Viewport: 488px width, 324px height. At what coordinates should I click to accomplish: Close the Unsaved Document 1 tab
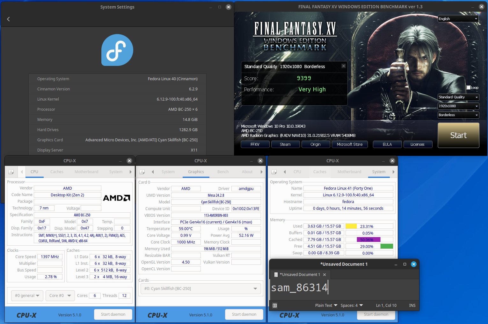[324, 275]
